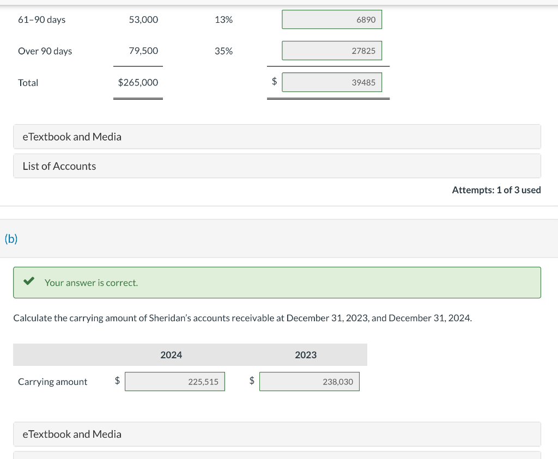558x459 pixels.
Task: Click the 27825 estimated uncollectible input field
Action: 332,51
